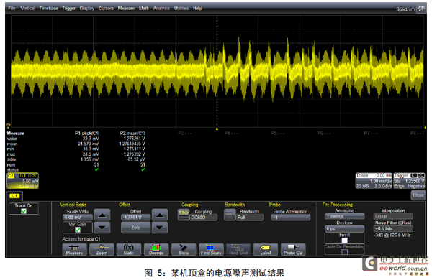Open the Analysis menu

coord(161,8)
